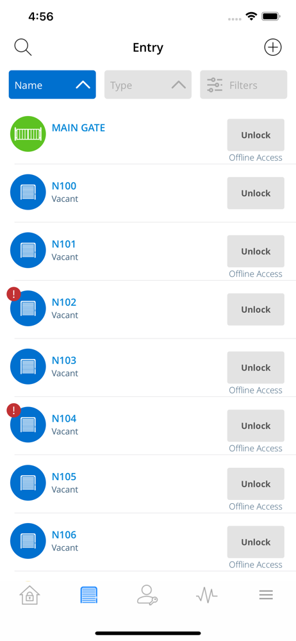
Task: Tap the plus circle add icon
Action: (x=273, y=47)
